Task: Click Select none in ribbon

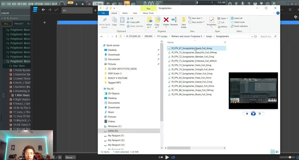Action: point(238,22)
